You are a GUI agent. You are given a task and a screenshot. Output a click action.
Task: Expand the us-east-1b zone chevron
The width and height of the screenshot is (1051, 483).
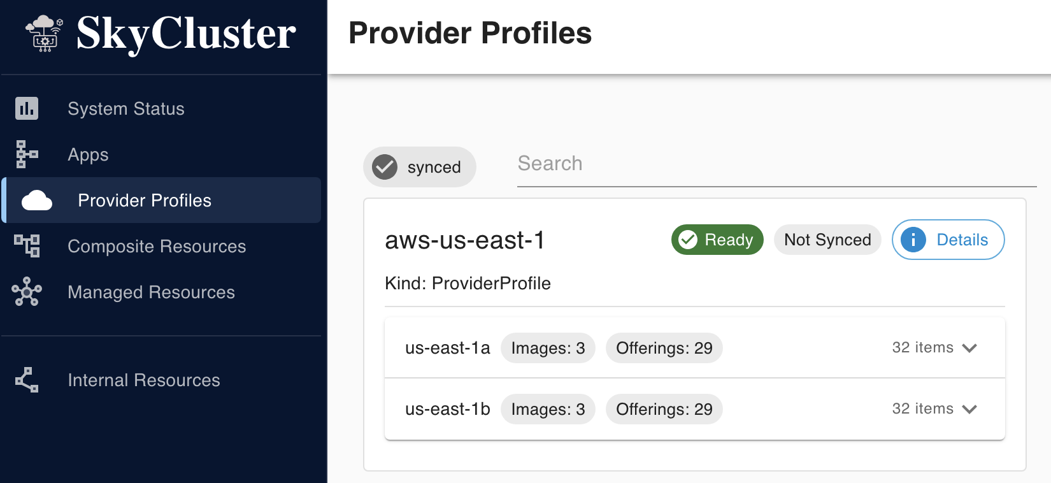[969, 409]
